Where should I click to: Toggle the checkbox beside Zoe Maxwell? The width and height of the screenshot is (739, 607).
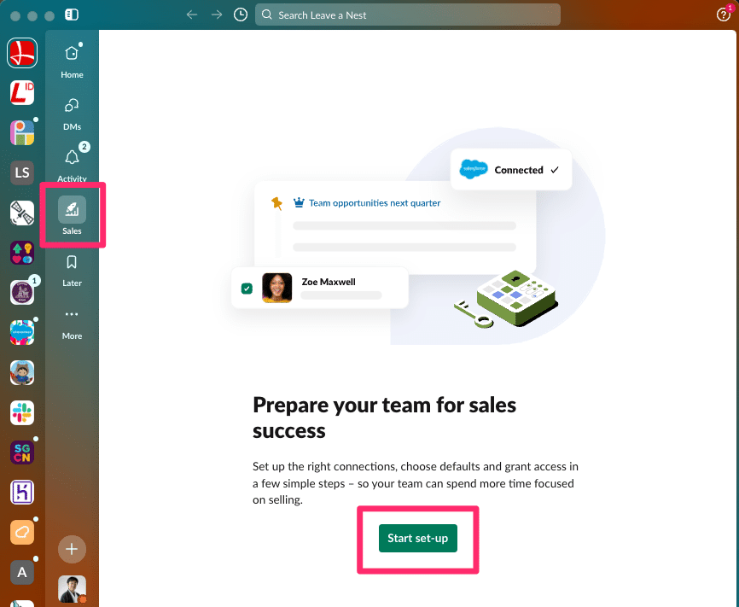point(247,289)
